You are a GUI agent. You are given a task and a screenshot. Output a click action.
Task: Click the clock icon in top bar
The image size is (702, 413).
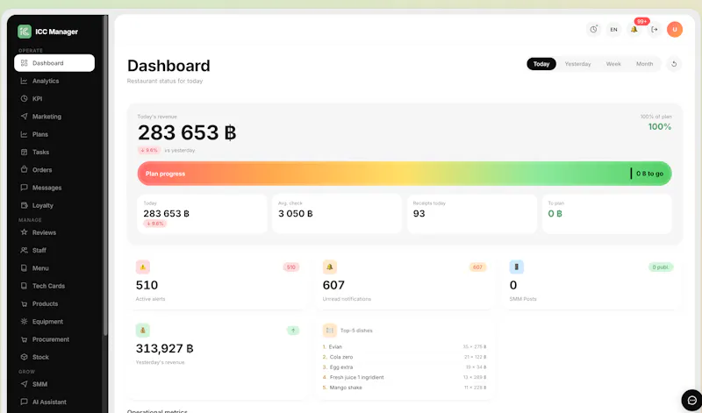pyautogui.click(x=594, y=30)
